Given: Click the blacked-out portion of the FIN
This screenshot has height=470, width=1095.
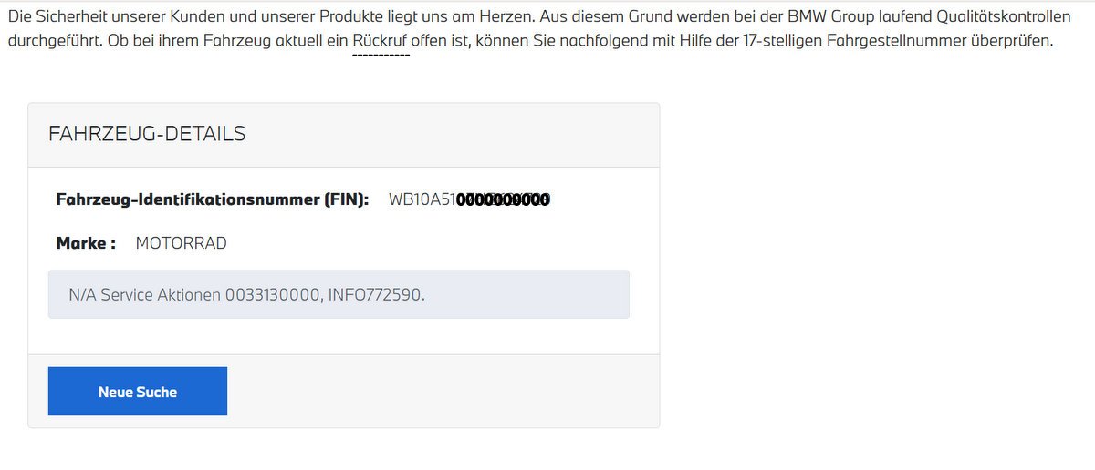Looking at the screenshot, I should click(503, 199).
